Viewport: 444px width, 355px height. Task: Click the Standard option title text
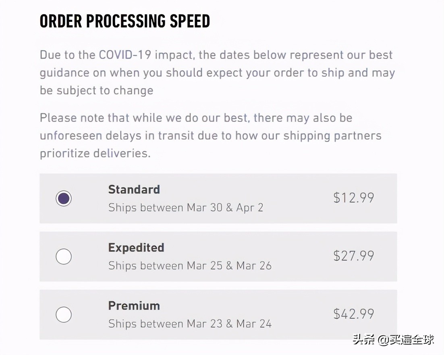tap(134, 189)
